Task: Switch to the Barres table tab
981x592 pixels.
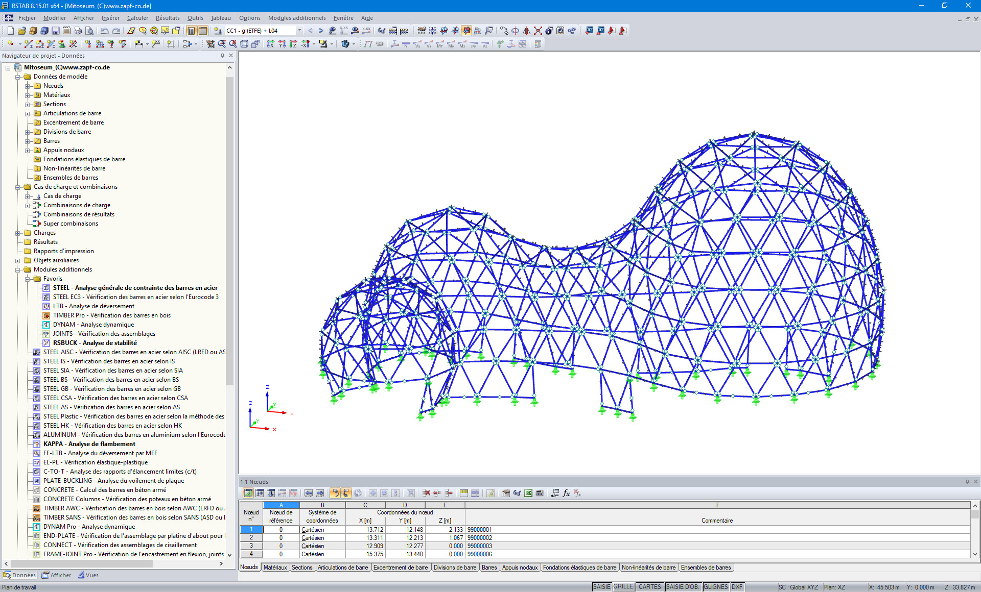Action: click(x=489, y=568)
